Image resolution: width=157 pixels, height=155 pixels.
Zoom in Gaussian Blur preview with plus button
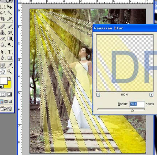click(151, 95)
